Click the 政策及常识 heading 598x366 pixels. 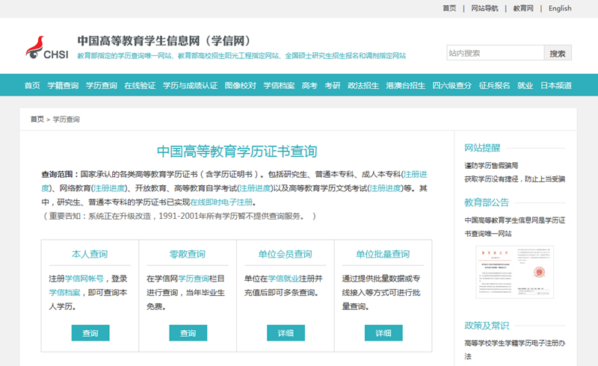click(487, 326)
